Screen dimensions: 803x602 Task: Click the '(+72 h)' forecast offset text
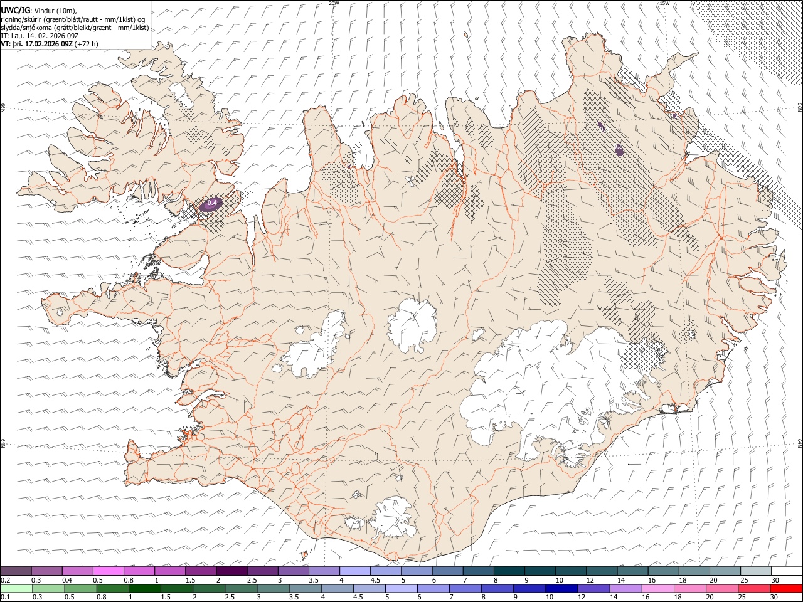[x=86, y=44]
